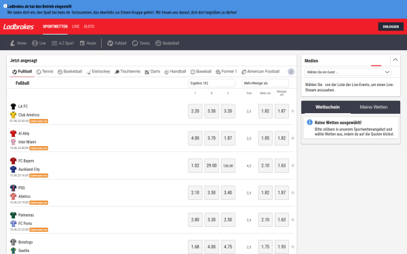
Task: Open the Wählen Sie ein Event dropdown
Action: coord(348,72)
